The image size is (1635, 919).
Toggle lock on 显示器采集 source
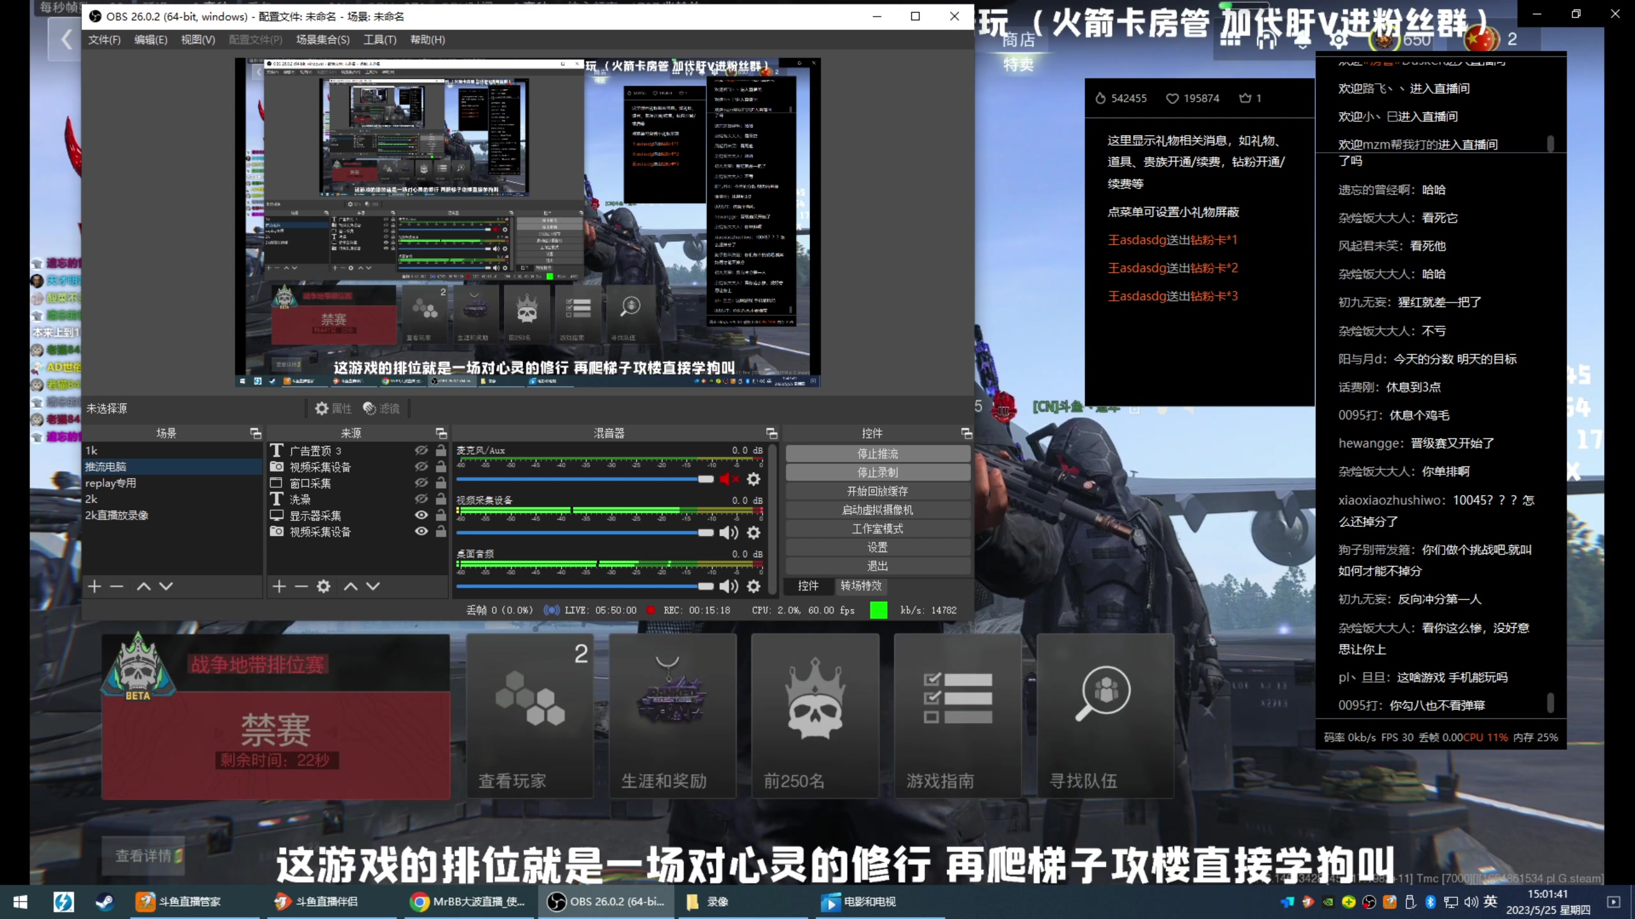[x=441, y=516]
